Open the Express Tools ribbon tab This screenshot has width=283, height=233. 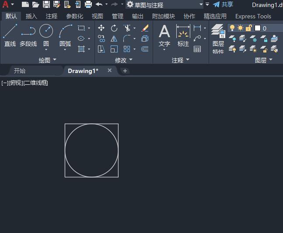coord(253,16)
